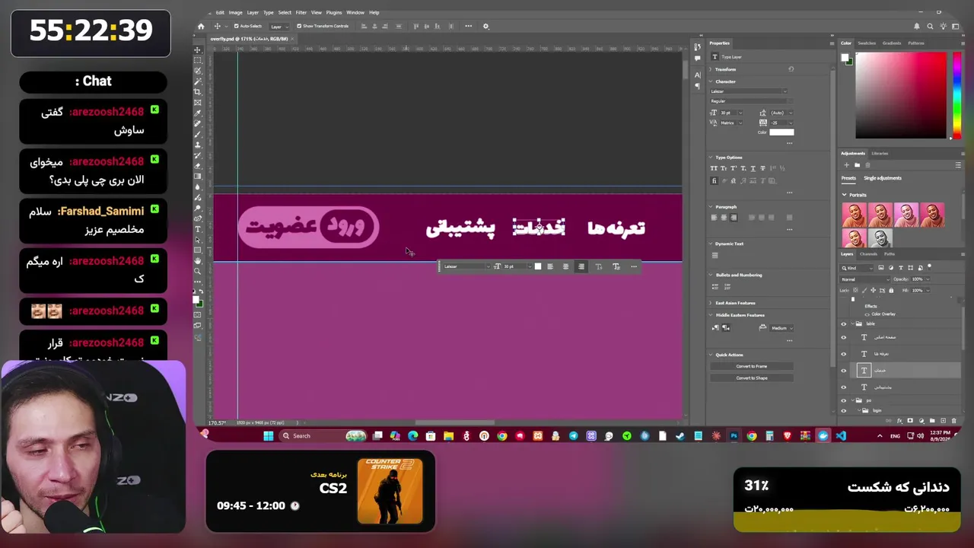
Task: Create a new layer in Layers panel
Action: (943, 421)
